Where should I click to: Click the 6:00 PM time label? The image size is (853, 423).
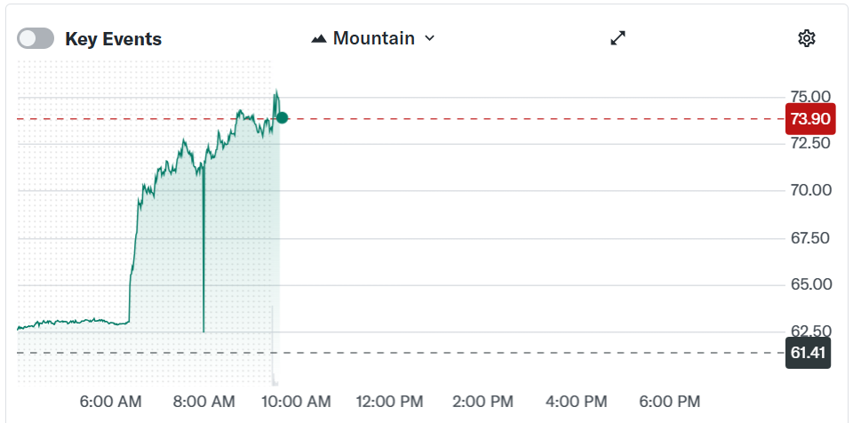pos(670,402)
